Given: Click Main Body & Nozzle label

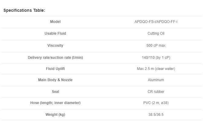Looking at the screenshot, I should click(x=55, y=80).
